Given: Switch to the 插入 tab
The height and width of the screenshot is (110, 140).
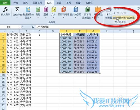Looking at the screenshot, I should [x=25, y=3].
